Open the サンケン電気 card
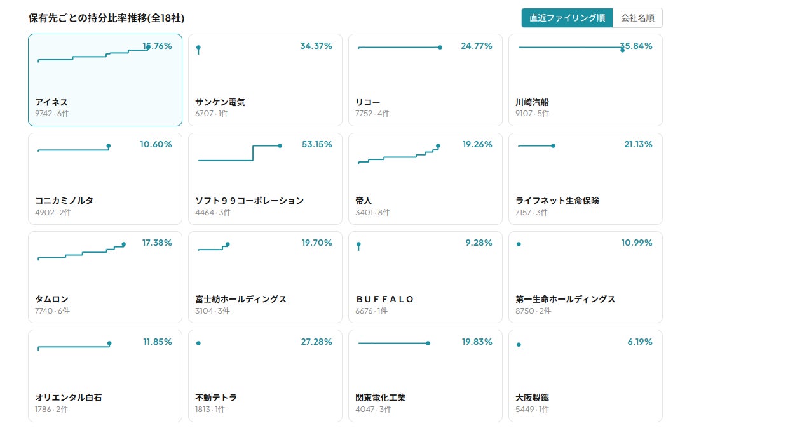Image resolution: width=802 pixels, height=428 pixels. (x=265, y=80)
